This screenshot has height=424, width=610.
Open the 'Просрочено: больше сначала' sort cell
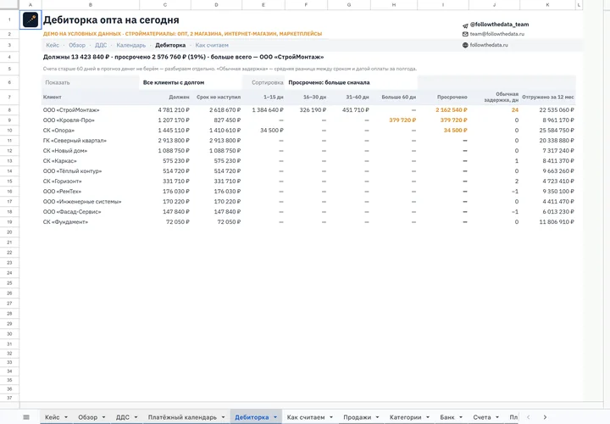351,82
